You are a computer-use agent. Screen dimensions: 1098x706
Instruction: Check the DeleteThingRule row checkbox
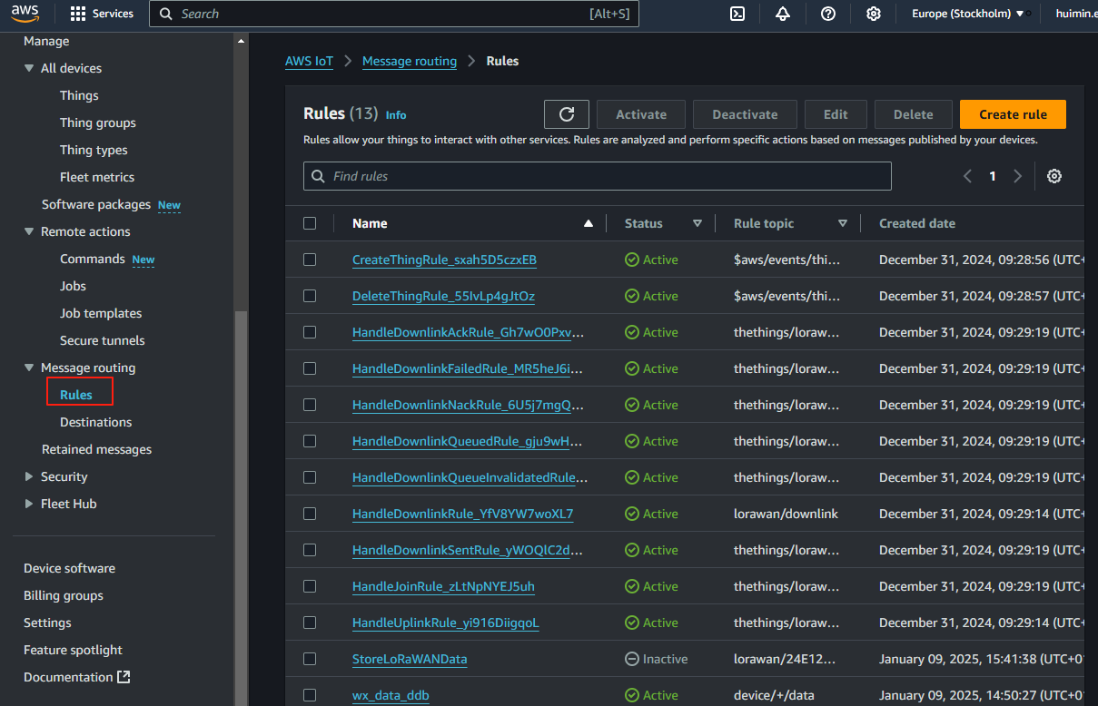(310, 296)
